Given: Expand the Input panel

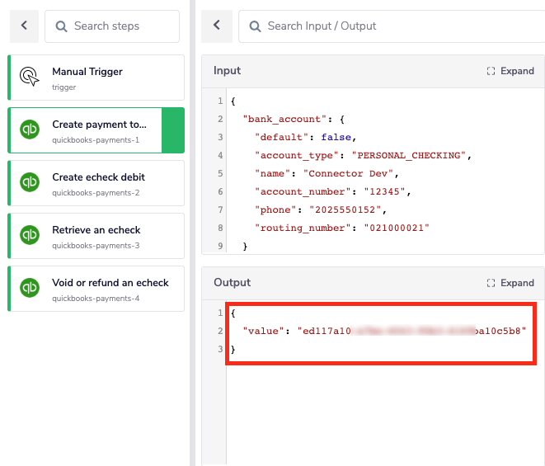Looking at the screenshot, I should (510, 71).
